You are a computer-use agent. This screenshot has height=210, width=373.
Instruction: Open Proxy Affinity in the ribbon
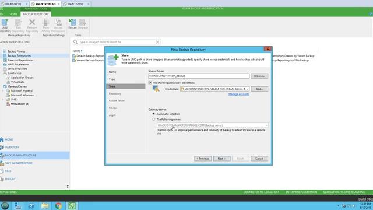(x=45, y=26)
